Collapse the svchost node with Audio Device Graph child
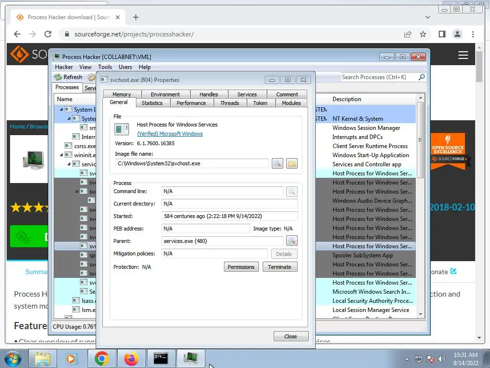The width and height of the screenshot is (490, 368). [x=77, y=191]
